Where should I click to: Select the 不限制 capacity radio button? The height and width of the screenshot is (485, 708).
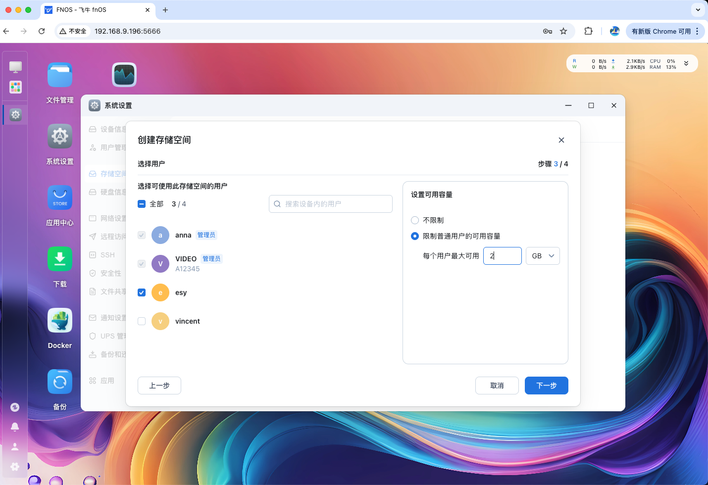pos(414,220)
